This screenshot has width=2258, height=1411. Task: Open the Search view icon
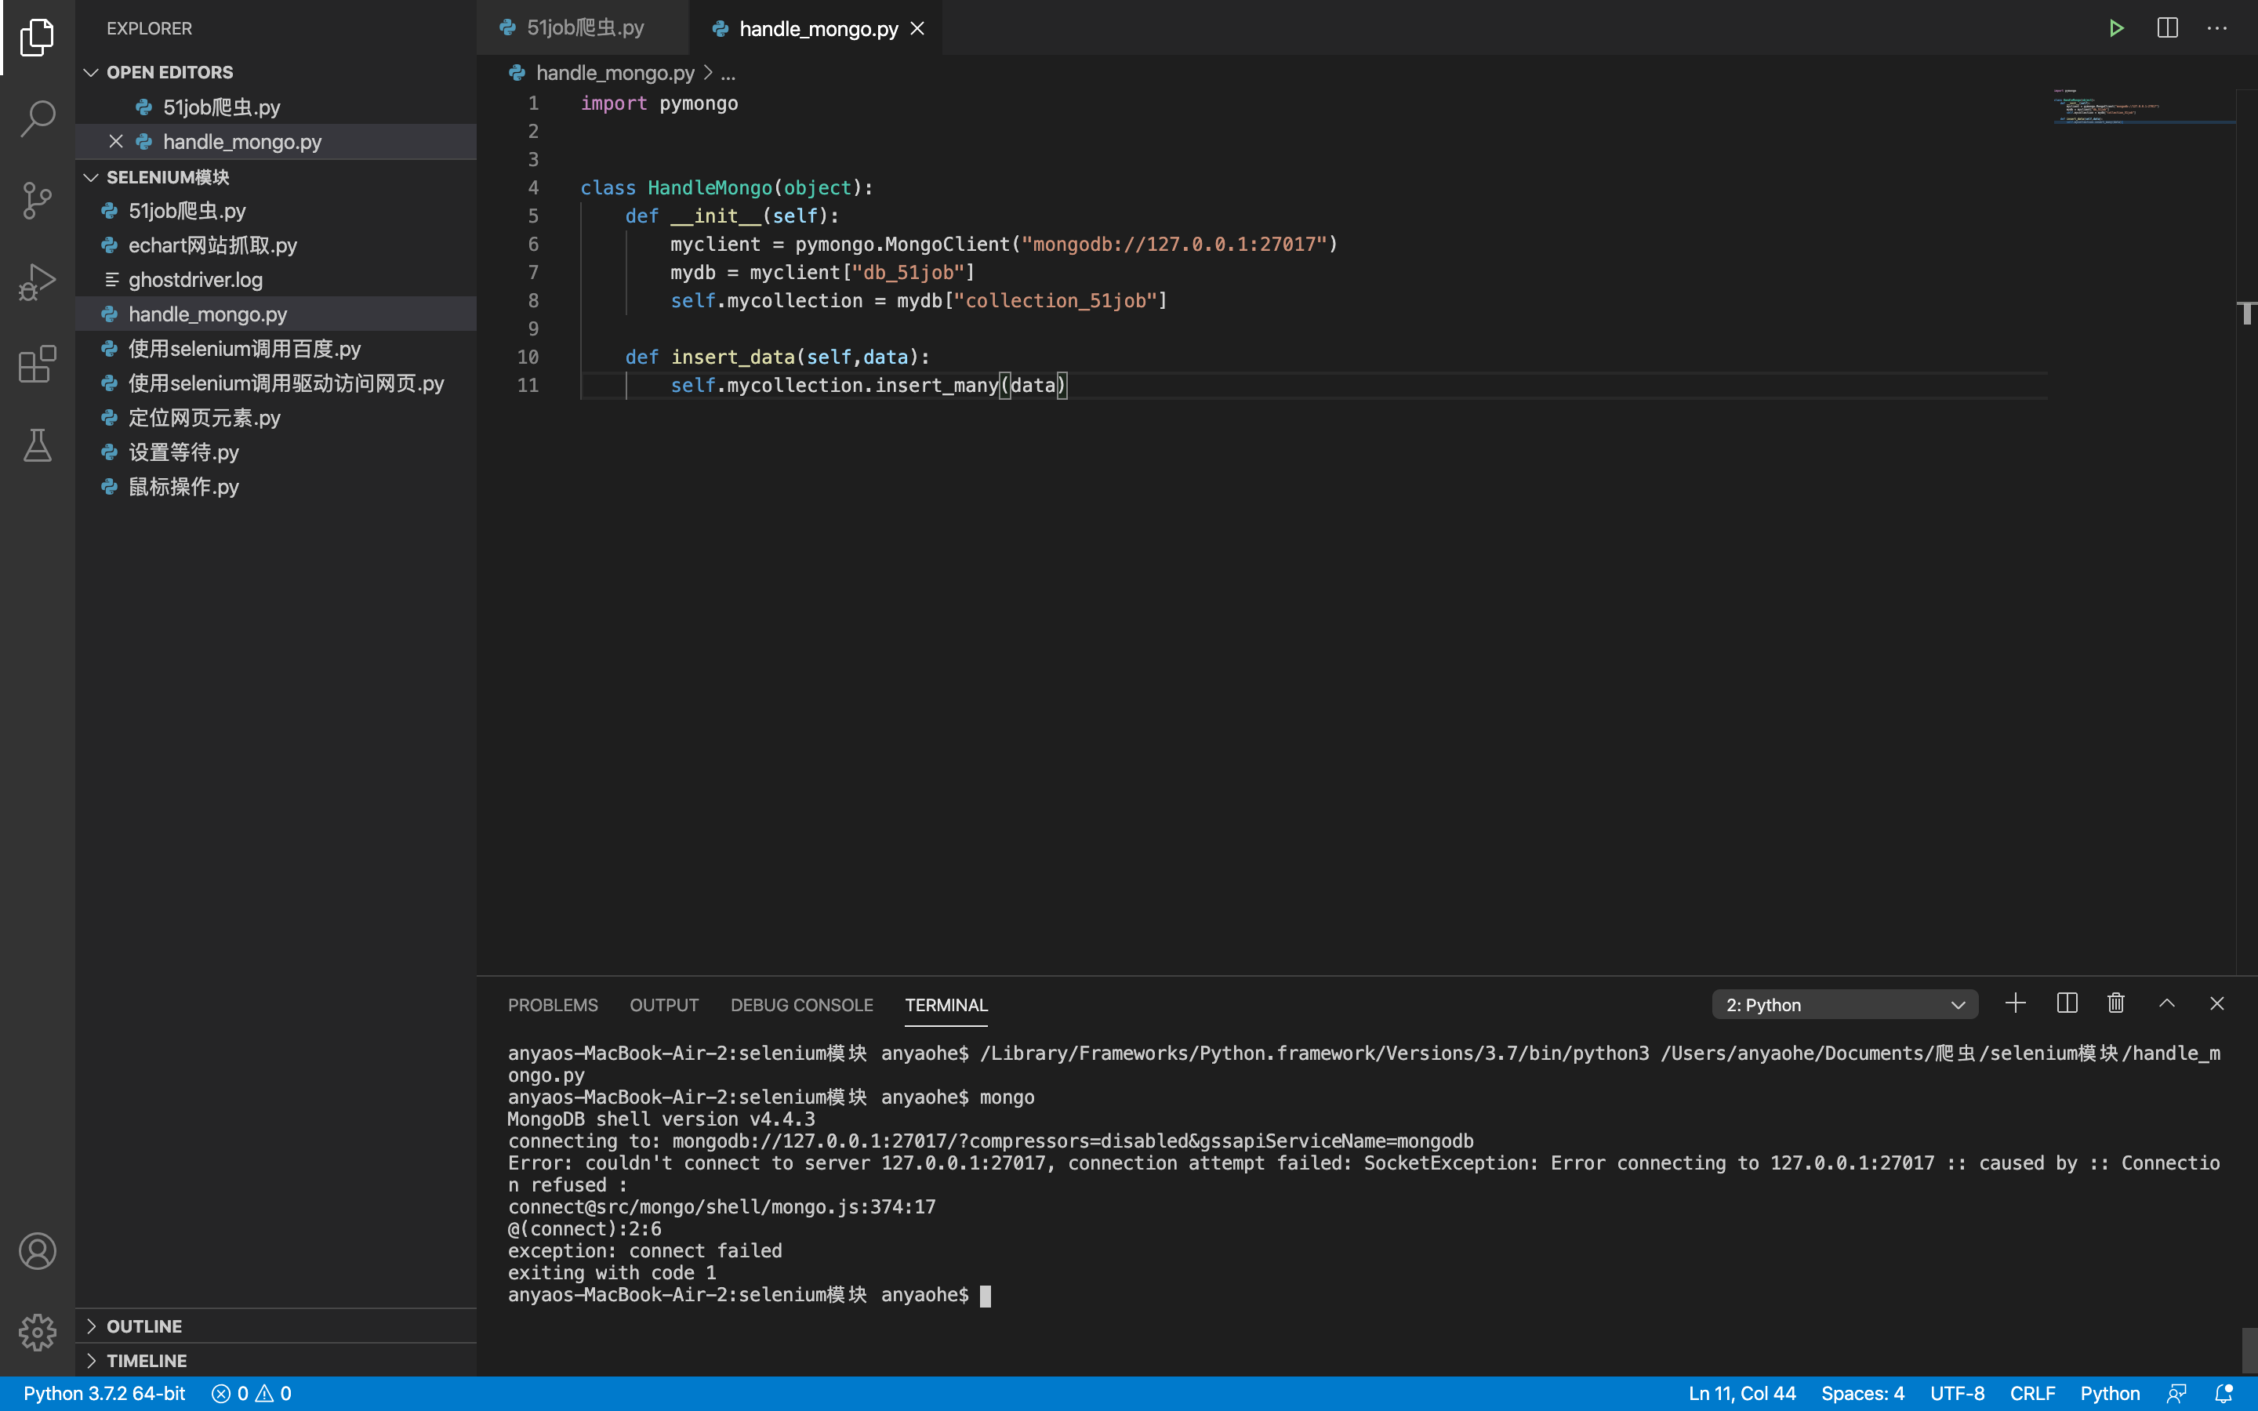(38, 118)
